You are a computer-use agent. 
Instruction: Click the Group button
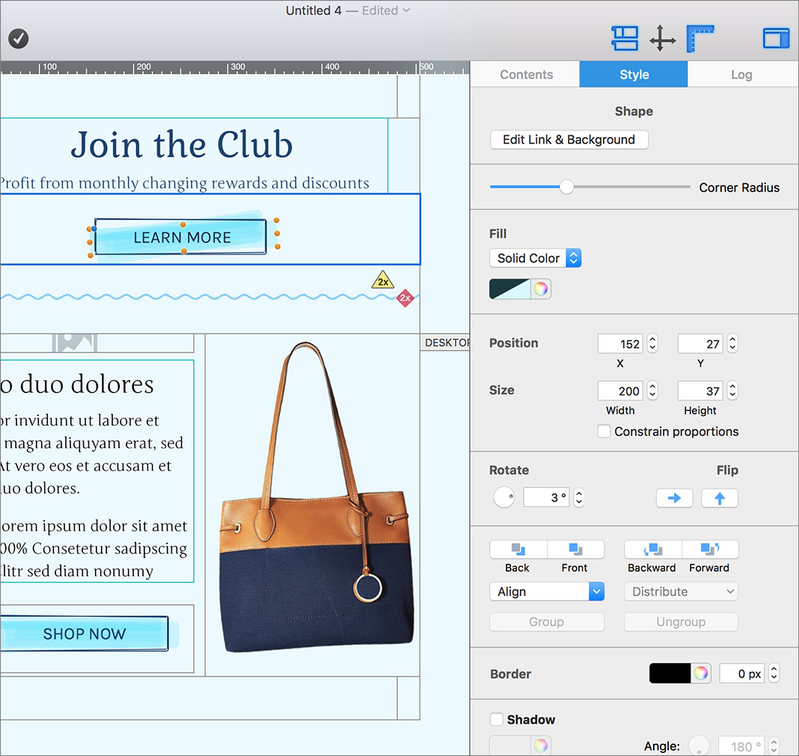[547, 622]
